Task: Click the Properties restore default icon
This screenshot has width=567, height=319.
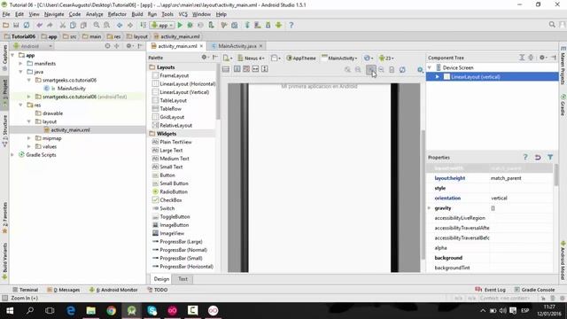Action: coord(538,157)
